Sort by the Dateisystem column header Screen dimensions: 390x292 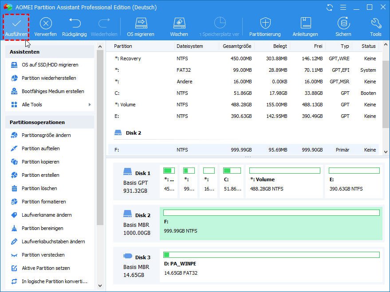coord(190,46)
